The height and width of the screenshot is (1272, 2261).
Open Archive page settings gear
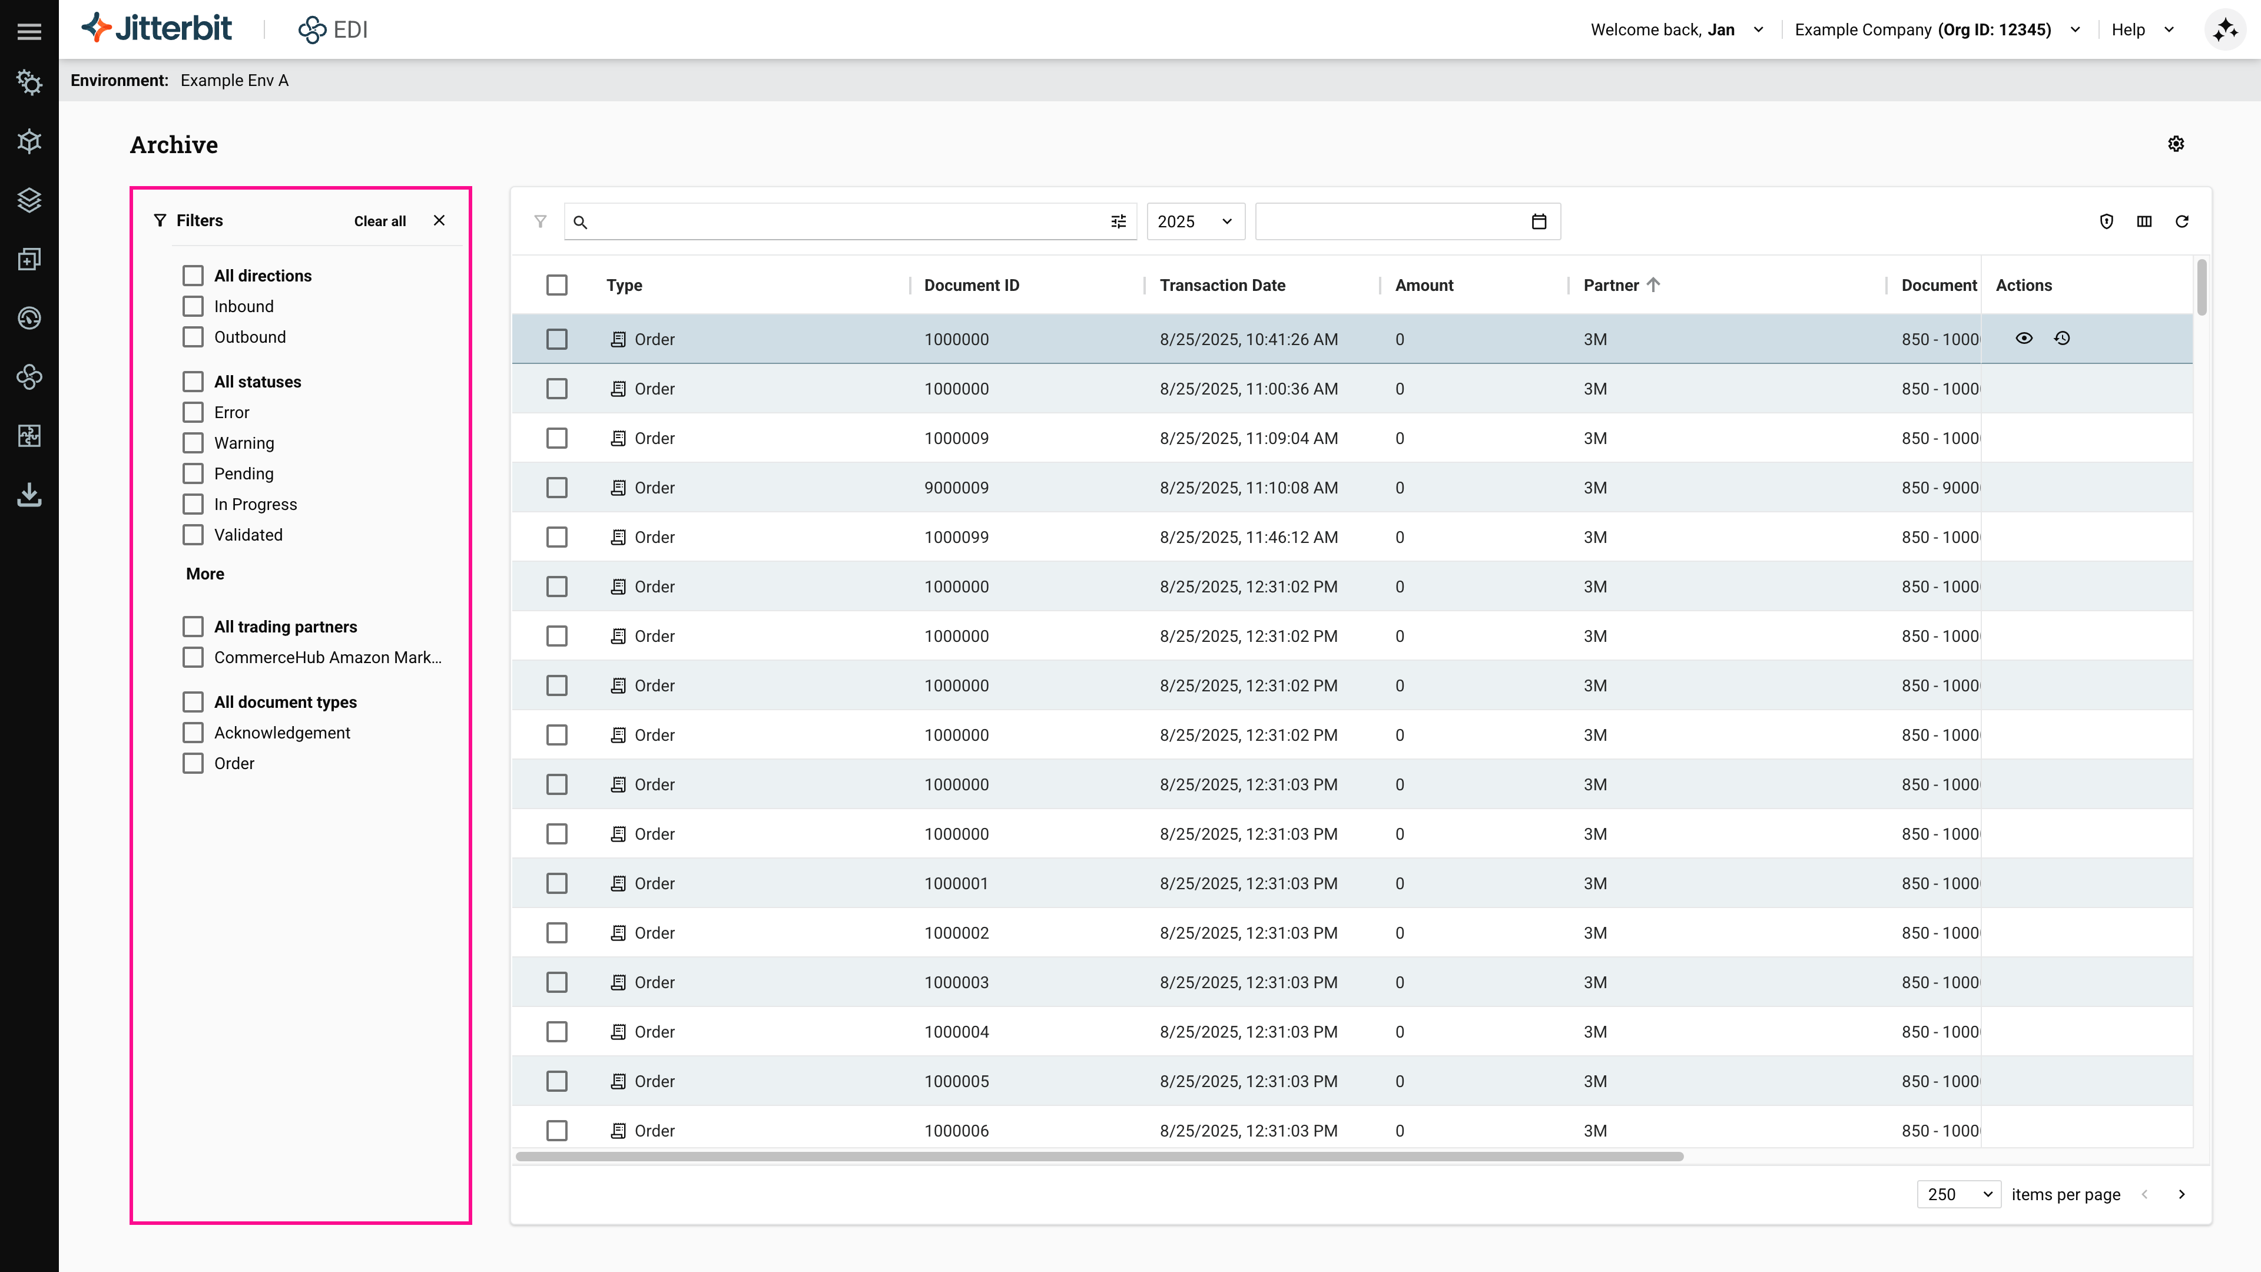coord(2176,144)
